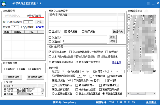Toggle the 发送好友时抖动 checkbox

pos(53,85)
